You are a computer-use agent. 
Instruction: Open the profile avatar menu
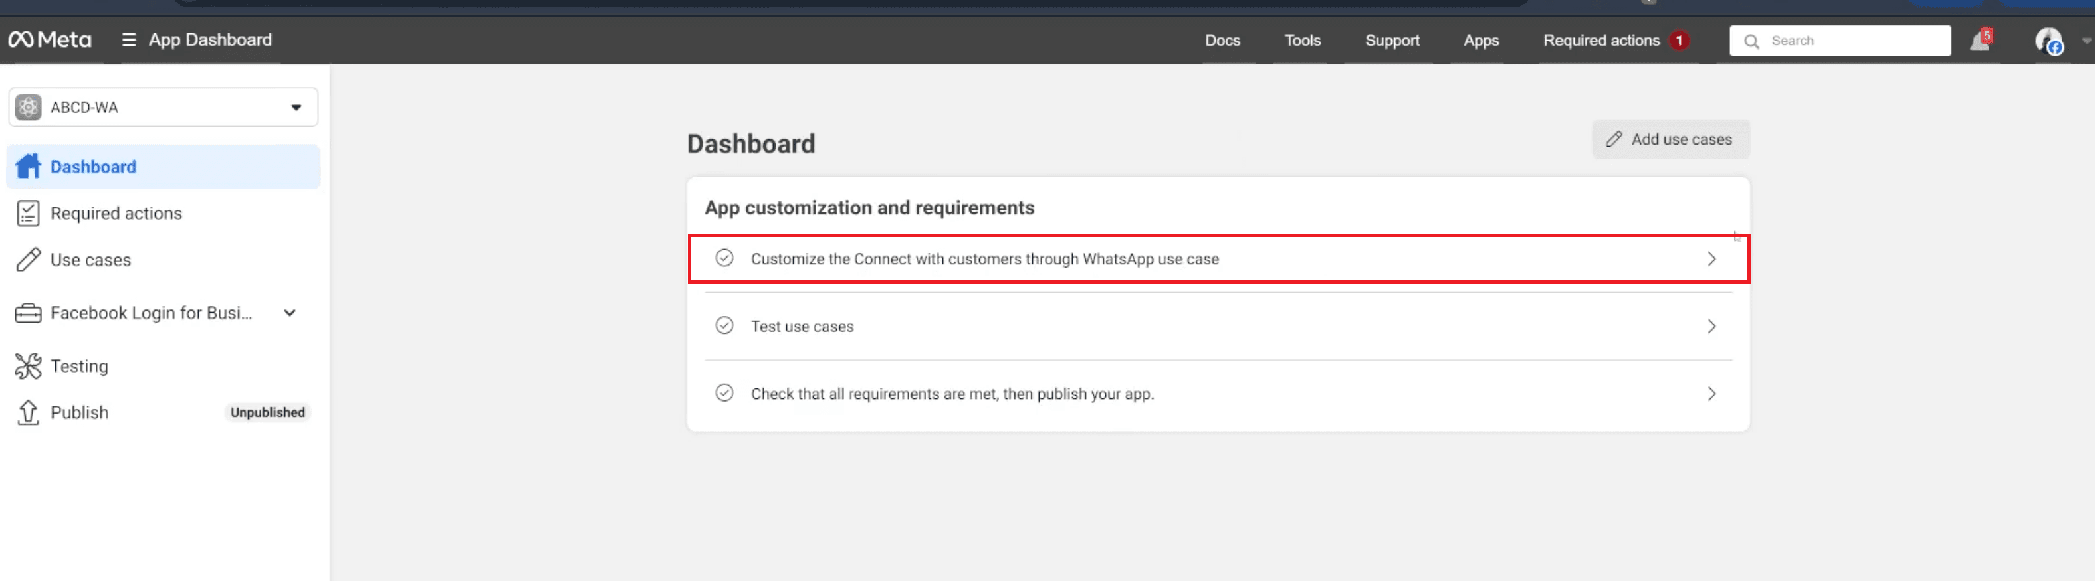pos(2048,41)
